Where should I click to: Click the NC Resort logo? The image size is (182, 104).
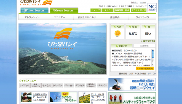tap(152, 8)
